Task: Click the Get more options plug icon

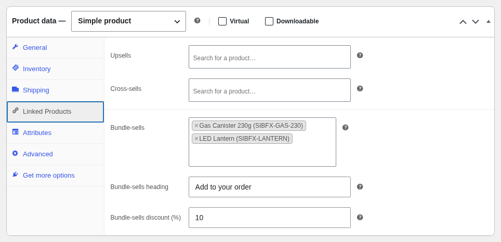Action: click(x=15, y=174)
